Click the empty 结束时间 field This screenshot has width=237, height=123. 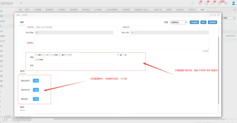170,27
